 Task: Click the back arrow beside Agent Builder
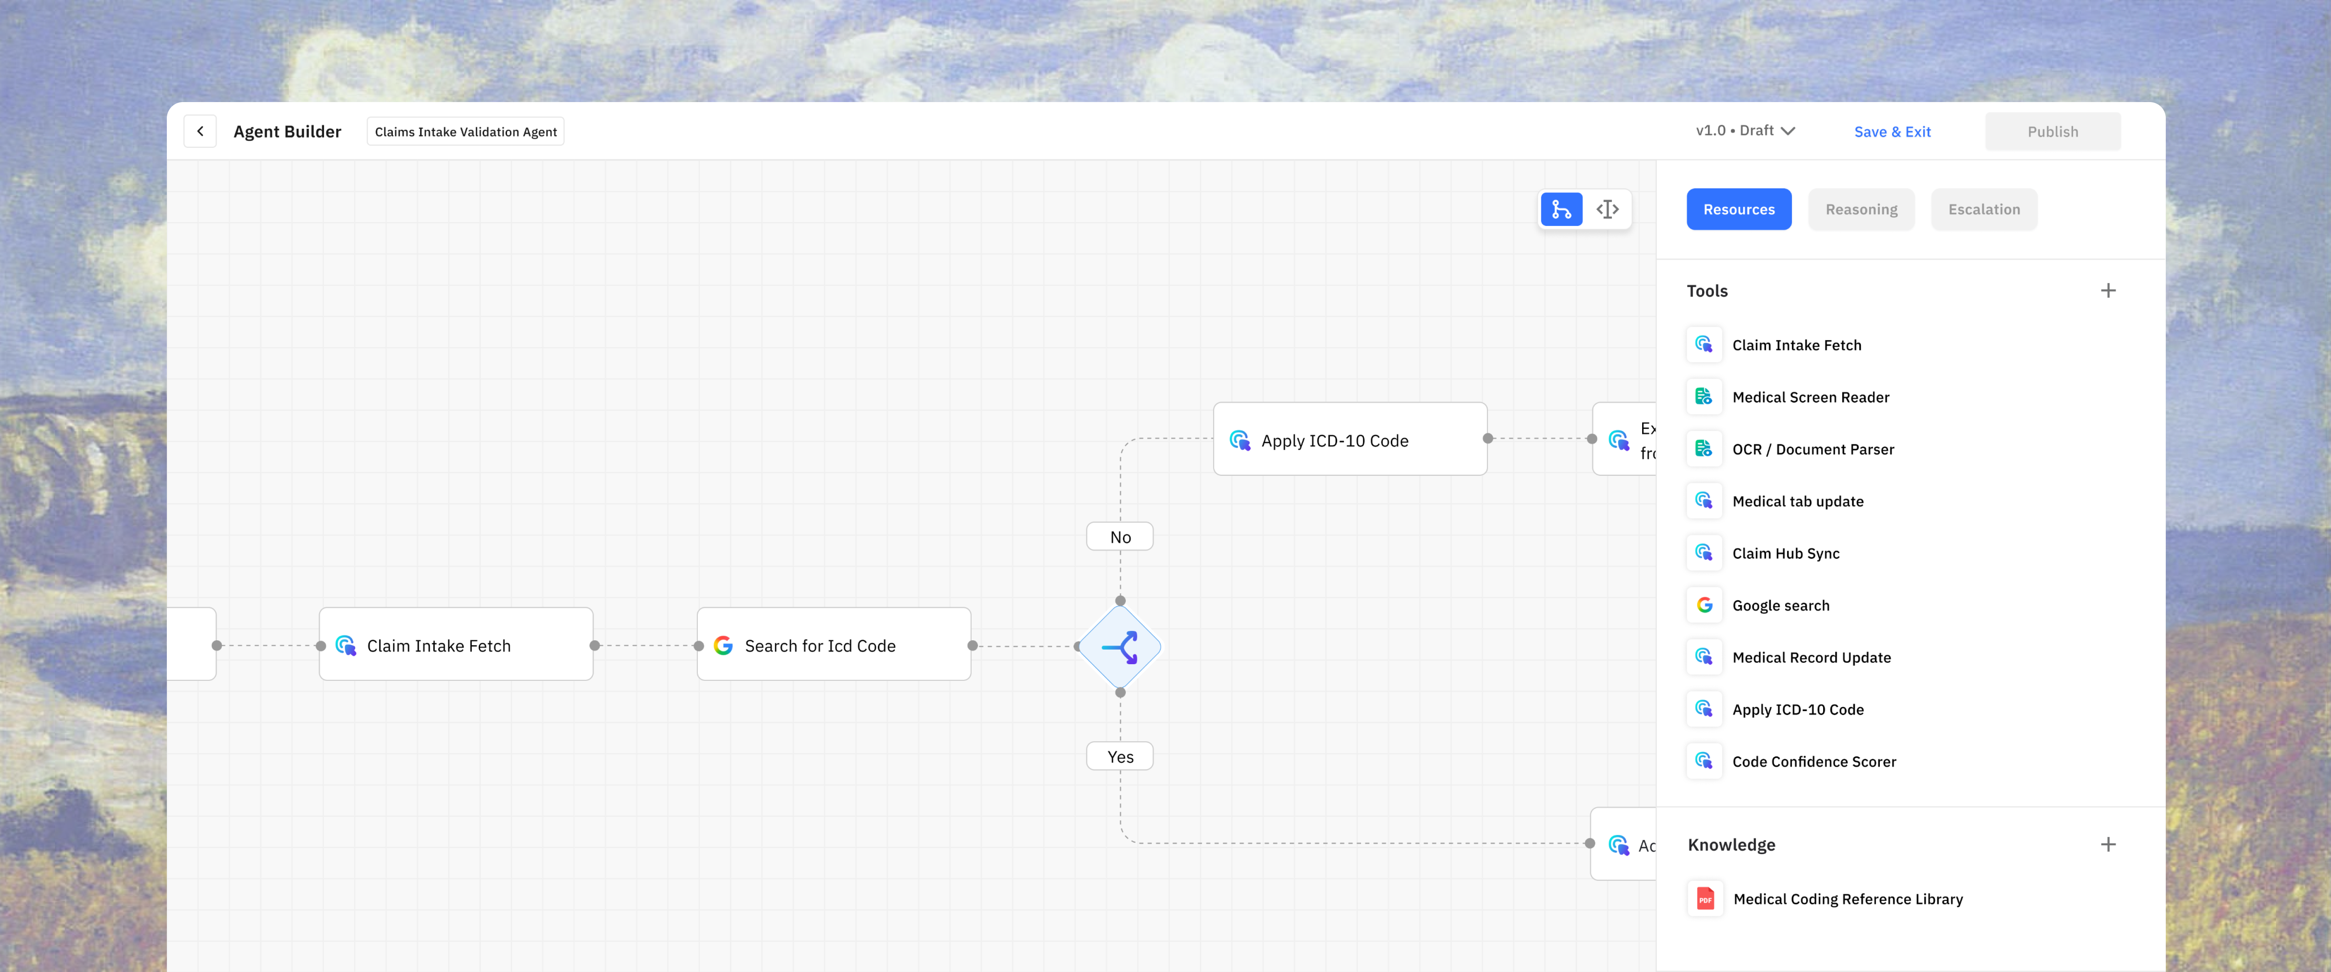click(200, 131)
